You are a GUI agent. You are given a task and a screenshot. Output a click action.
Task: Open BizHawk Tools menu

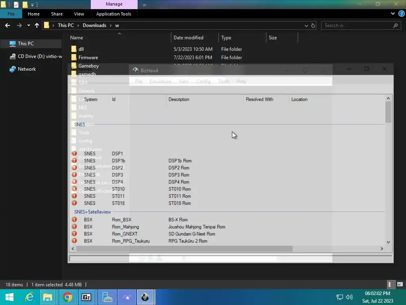[x=224, y=81]
